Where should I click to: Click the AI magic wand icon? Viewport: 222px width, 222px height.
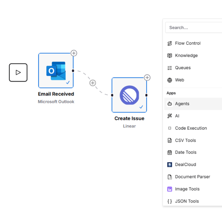170,116
